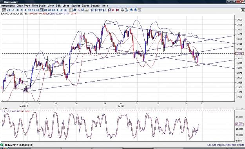Click the Jan/31 date axis label
Viewport: 245px width, 149px height.
[x=121, y=106]
